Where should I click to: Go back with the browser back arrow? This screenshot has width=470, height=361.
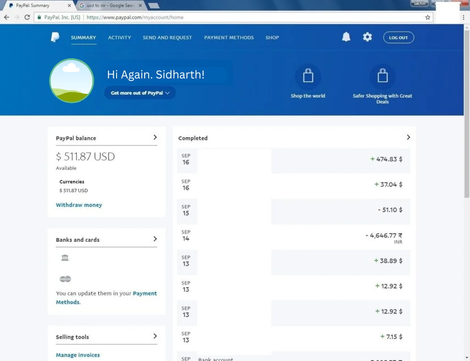[x=6, y=17]
